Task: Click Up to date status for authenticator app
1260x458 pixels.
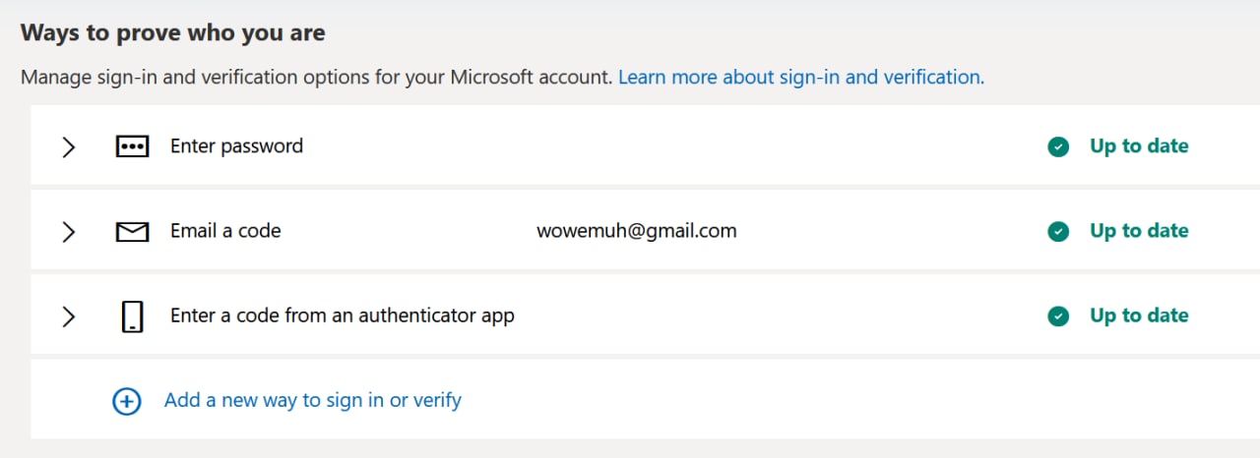Action: 1139,315
